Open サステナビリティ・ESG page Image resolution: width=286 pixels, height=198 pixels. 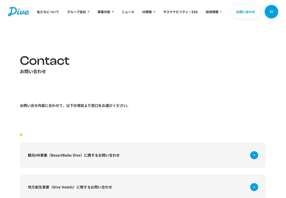180,12
